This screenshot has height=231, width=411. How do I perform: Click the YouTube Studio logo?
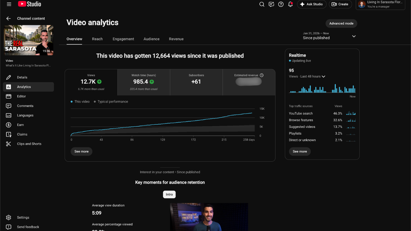click(x=30, y=4)
